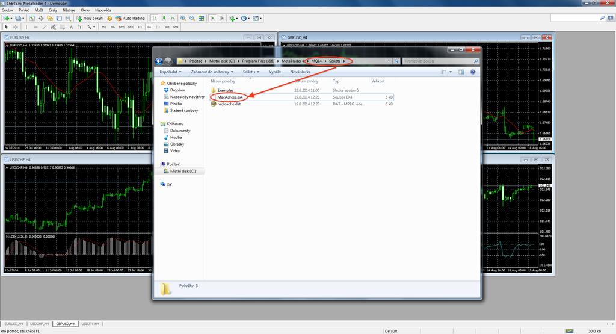
Task: Open the arrows objects dropdown
Action: (x=91, y=27)
